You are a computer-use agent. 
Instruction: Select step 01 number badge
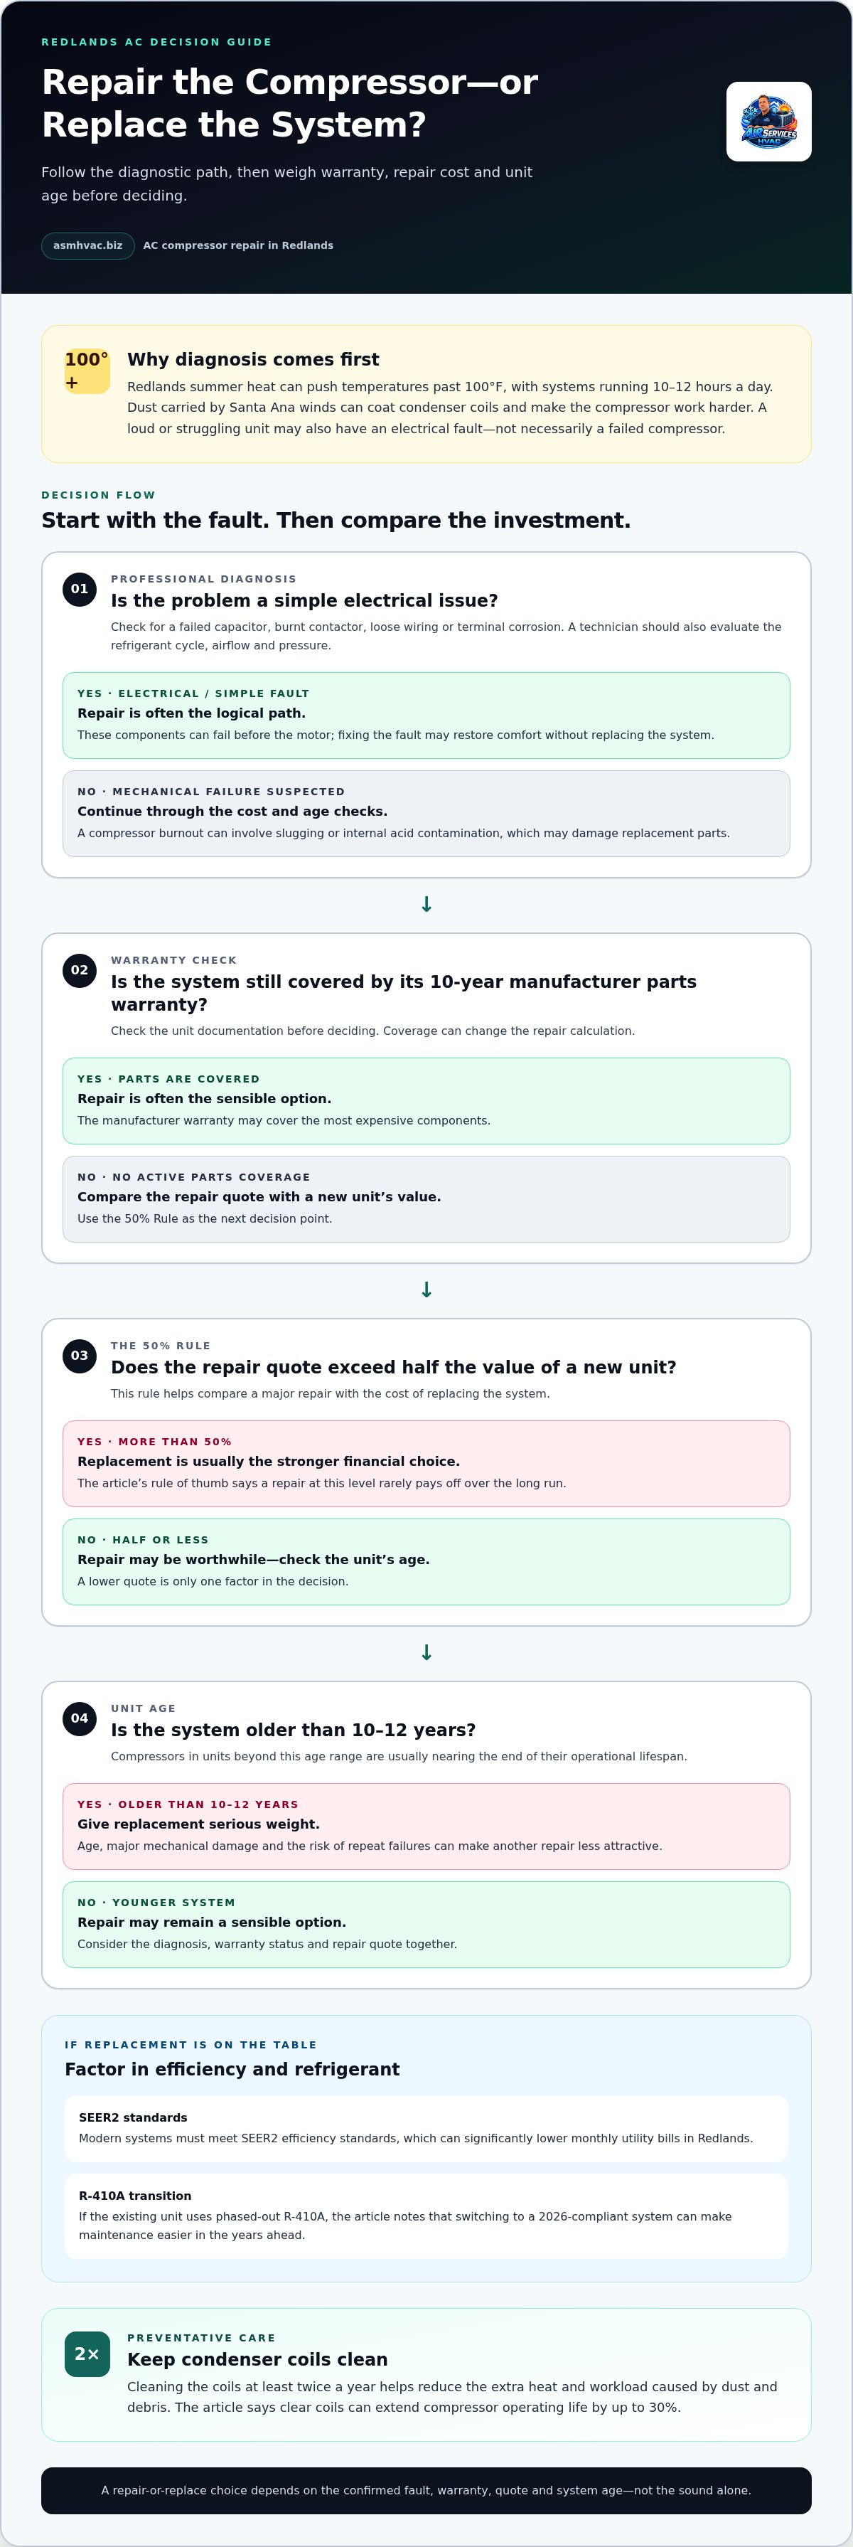tap(79, 590)
